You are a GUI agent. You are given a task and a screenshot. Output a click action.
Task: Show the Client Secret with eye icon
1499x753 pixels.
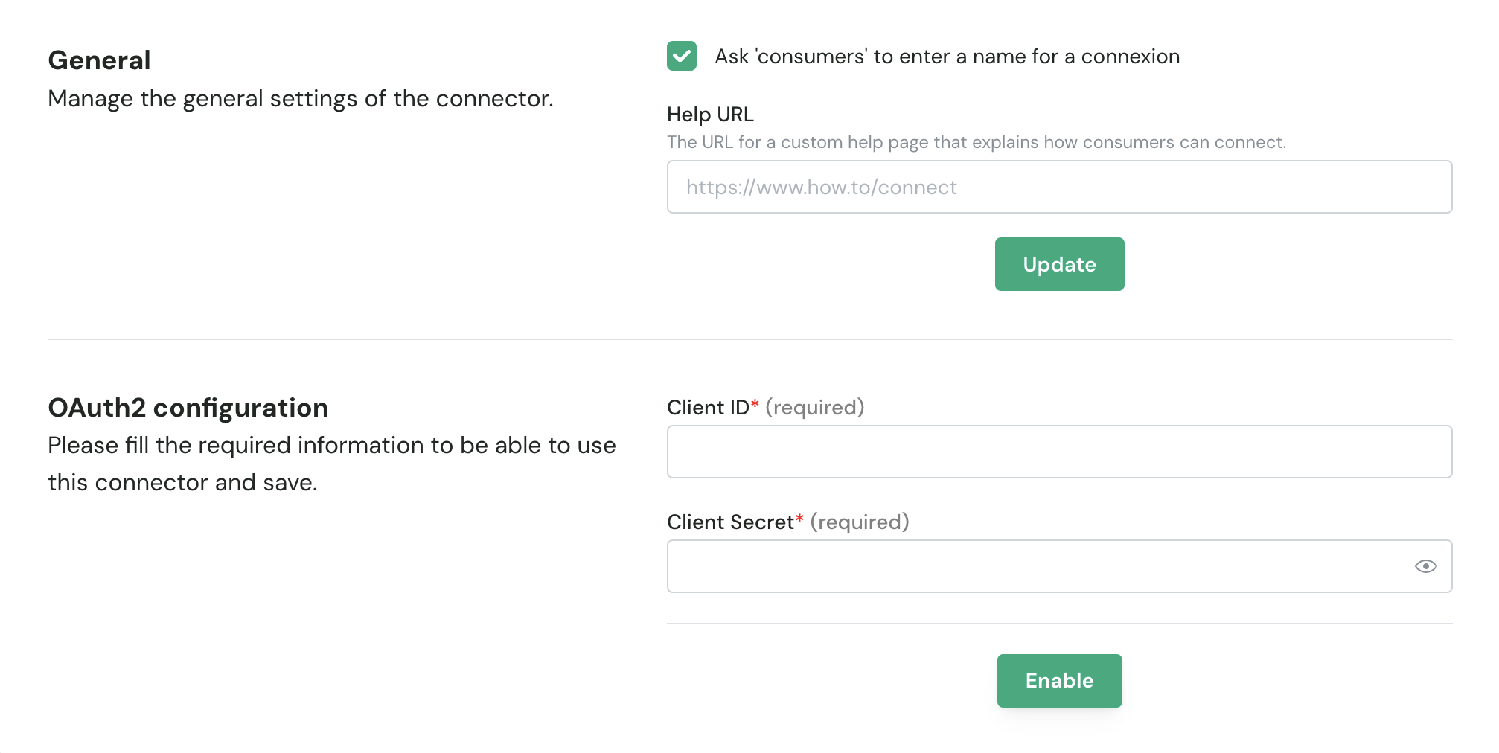click(x=1425, y=566)
